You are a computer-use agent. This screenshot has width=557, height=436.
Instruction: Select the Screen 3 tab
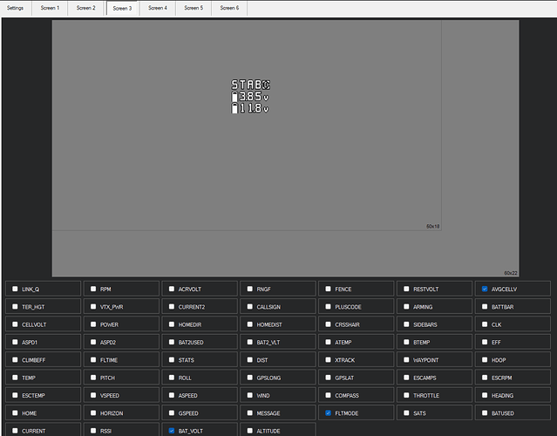pos(122,8)
